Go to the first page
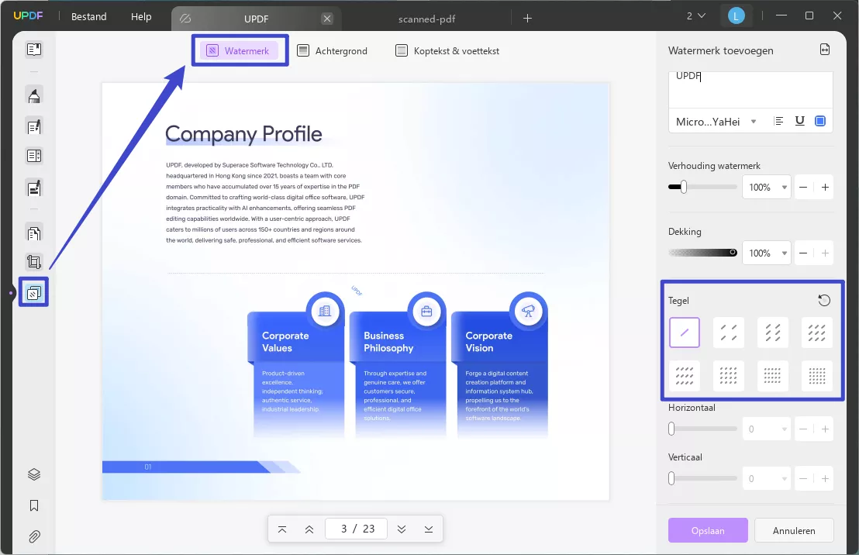The height and width of the screenshot is (555, 859). 282,529
